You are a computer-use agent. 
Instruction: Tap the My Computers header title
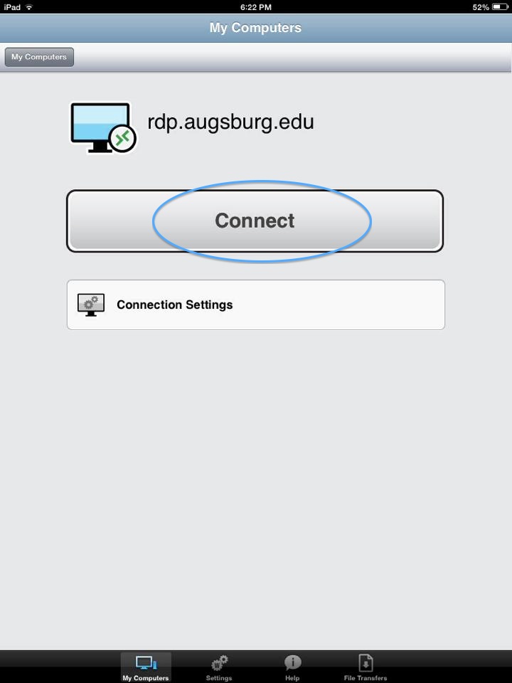255,28
